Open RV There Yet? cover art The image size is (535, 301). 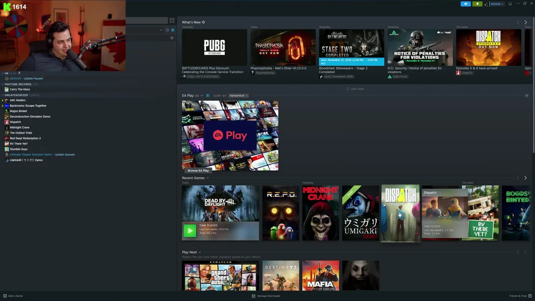(480, 213)
